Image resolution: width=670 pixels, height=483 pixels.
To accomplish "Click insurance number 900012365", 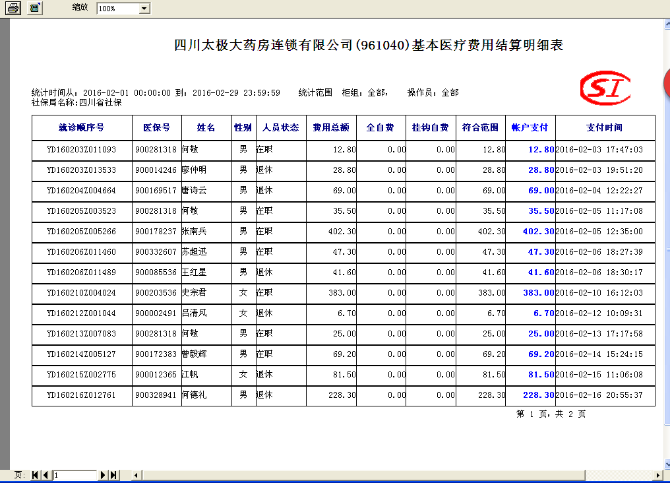I will pyautogui.click(x=156, y=375).
